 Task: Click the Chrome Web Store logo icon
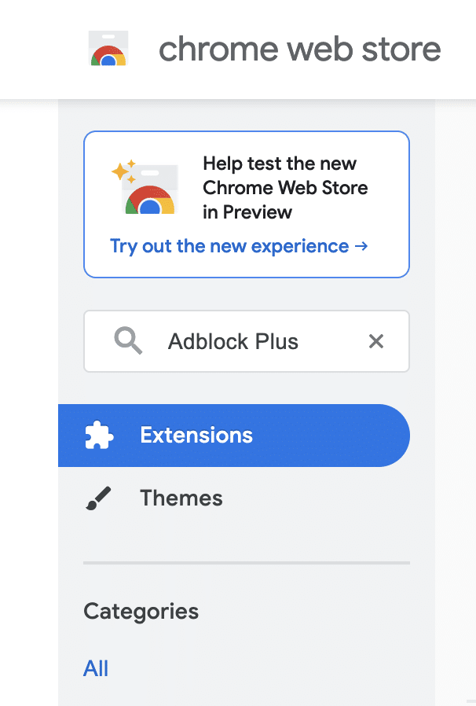(108, 49)
